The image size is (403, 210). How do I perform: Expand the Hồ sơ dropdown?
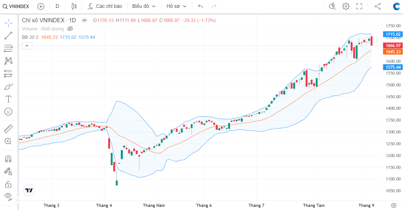[x=176, y=6]
